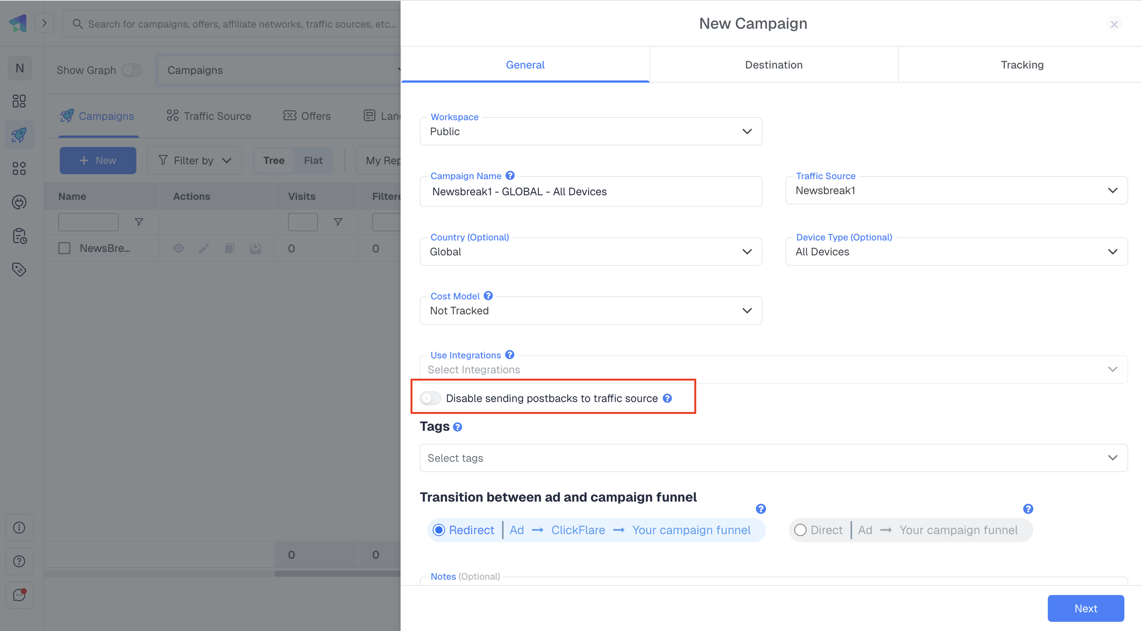
Task: Open the Workspace dropdown
Action: pos(591,131)
